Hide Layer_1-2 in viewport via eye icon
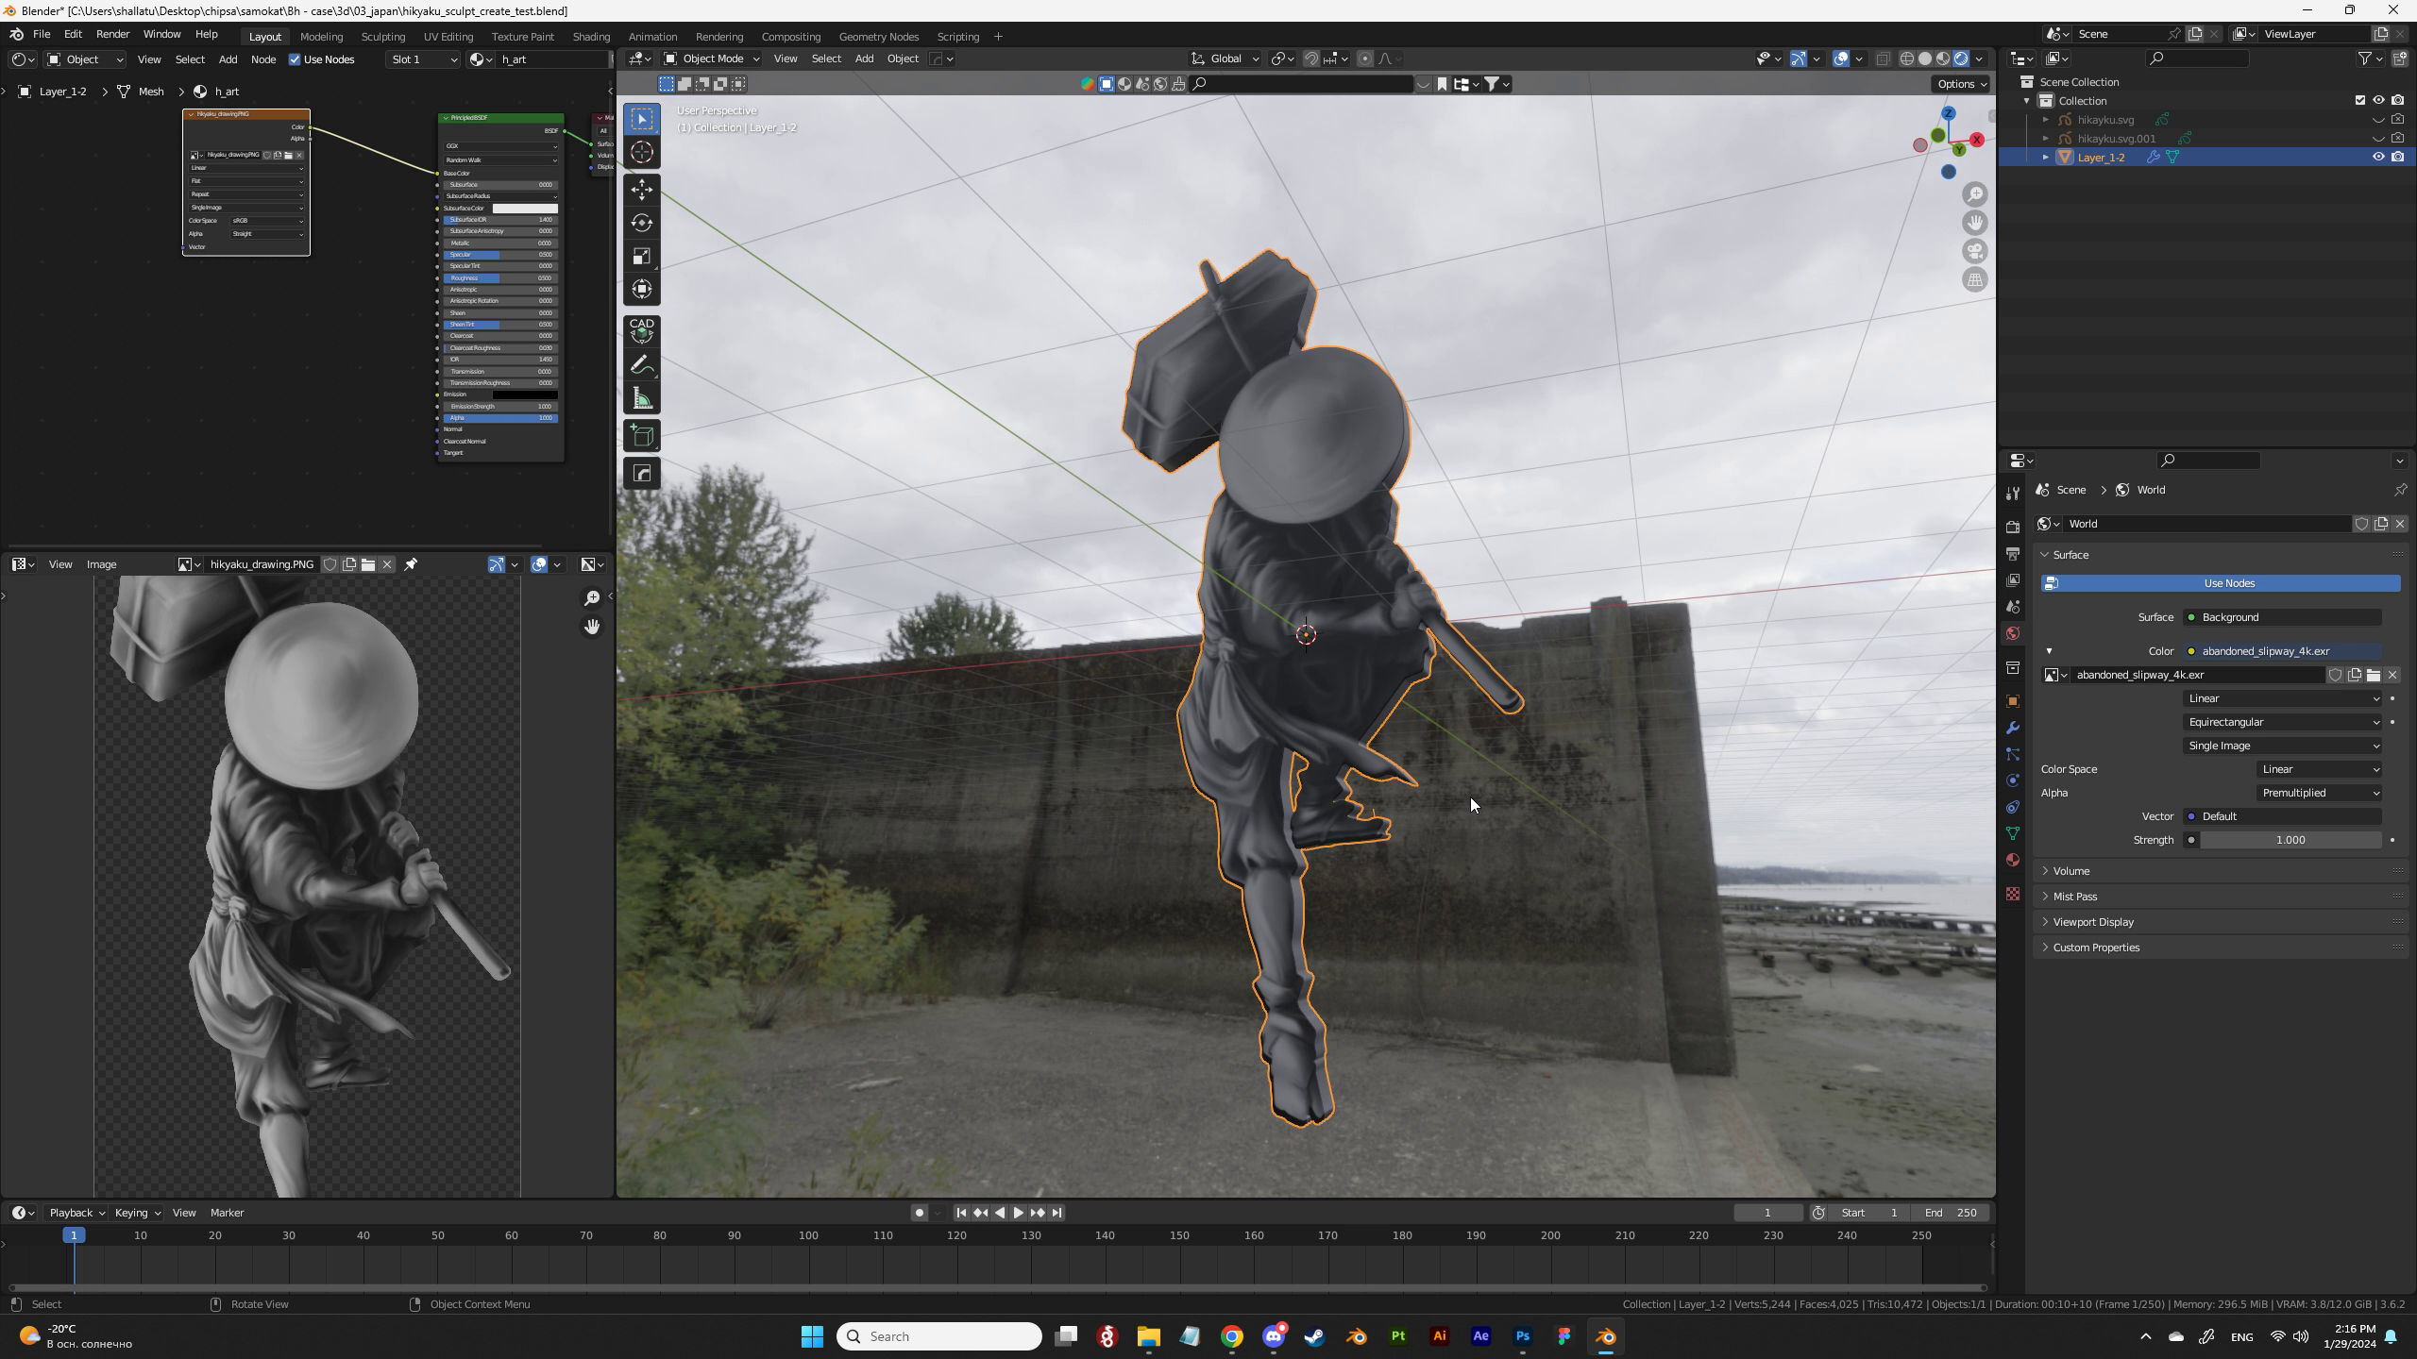 2378,157
